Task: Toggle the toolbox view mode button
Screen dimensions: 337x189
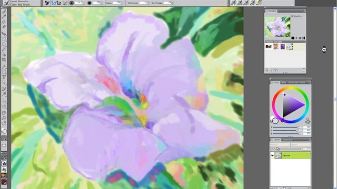Action: click(x=4, y=145)
